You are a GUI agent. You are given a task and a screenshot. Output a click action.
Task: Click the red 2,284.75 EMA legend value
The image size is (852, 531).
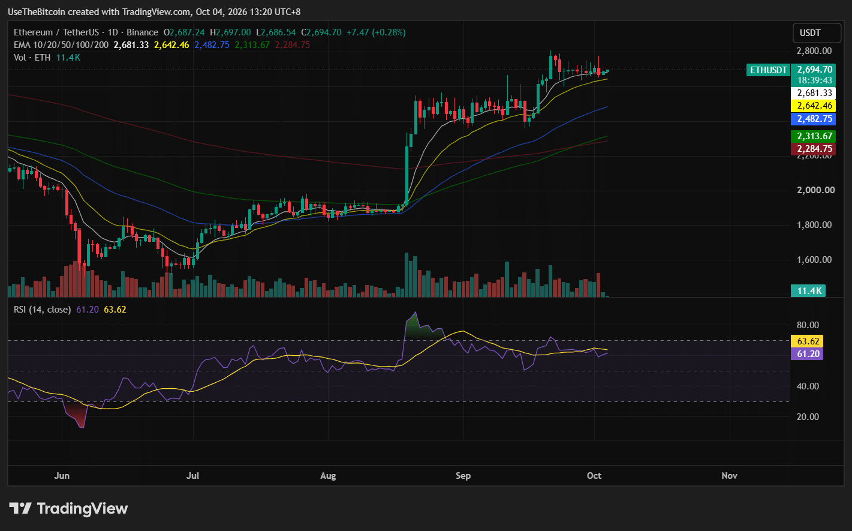293,45
